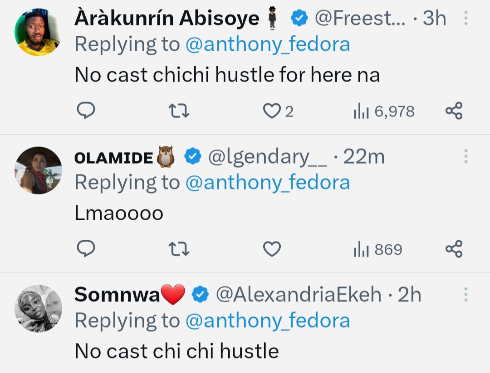Open OLAMIDE's profile avatar
The height and width of the screenshot is (373, 490).
pos(38,170)
